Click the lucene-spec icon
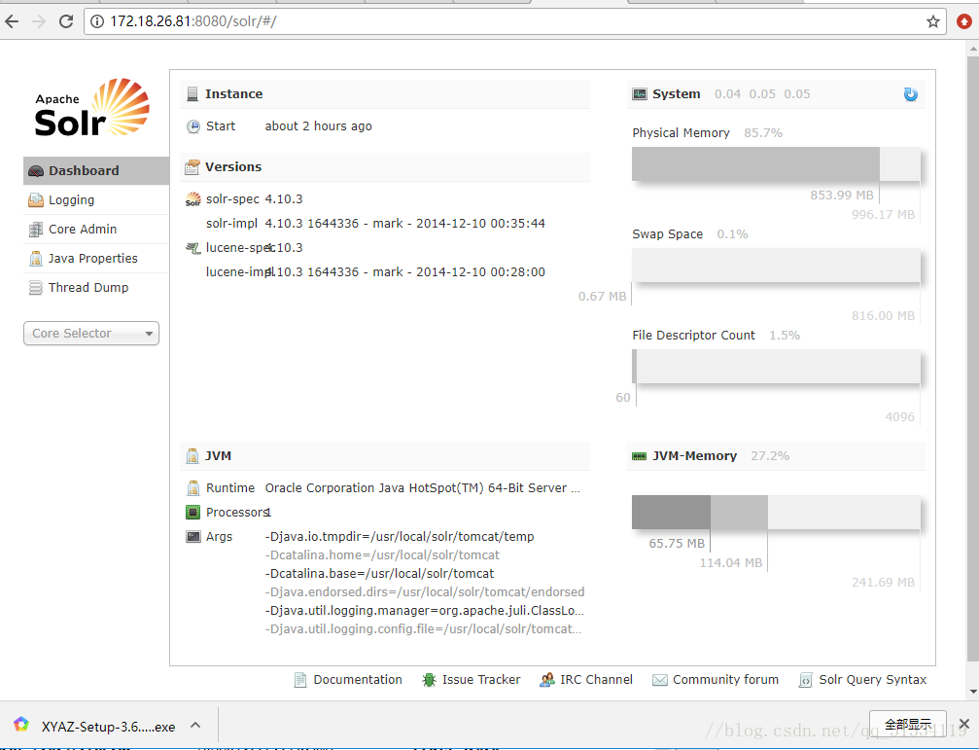Image resolution: width=979 pixels, height=750 pixels. [192, 248]
